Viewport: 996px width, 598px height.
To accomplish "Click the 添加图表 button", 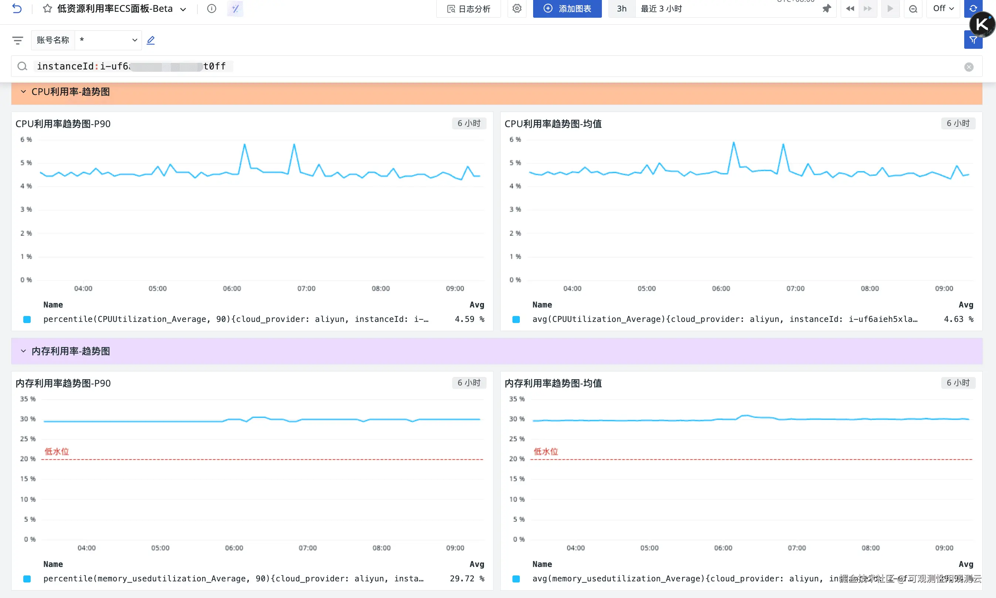I will point(567,9).
